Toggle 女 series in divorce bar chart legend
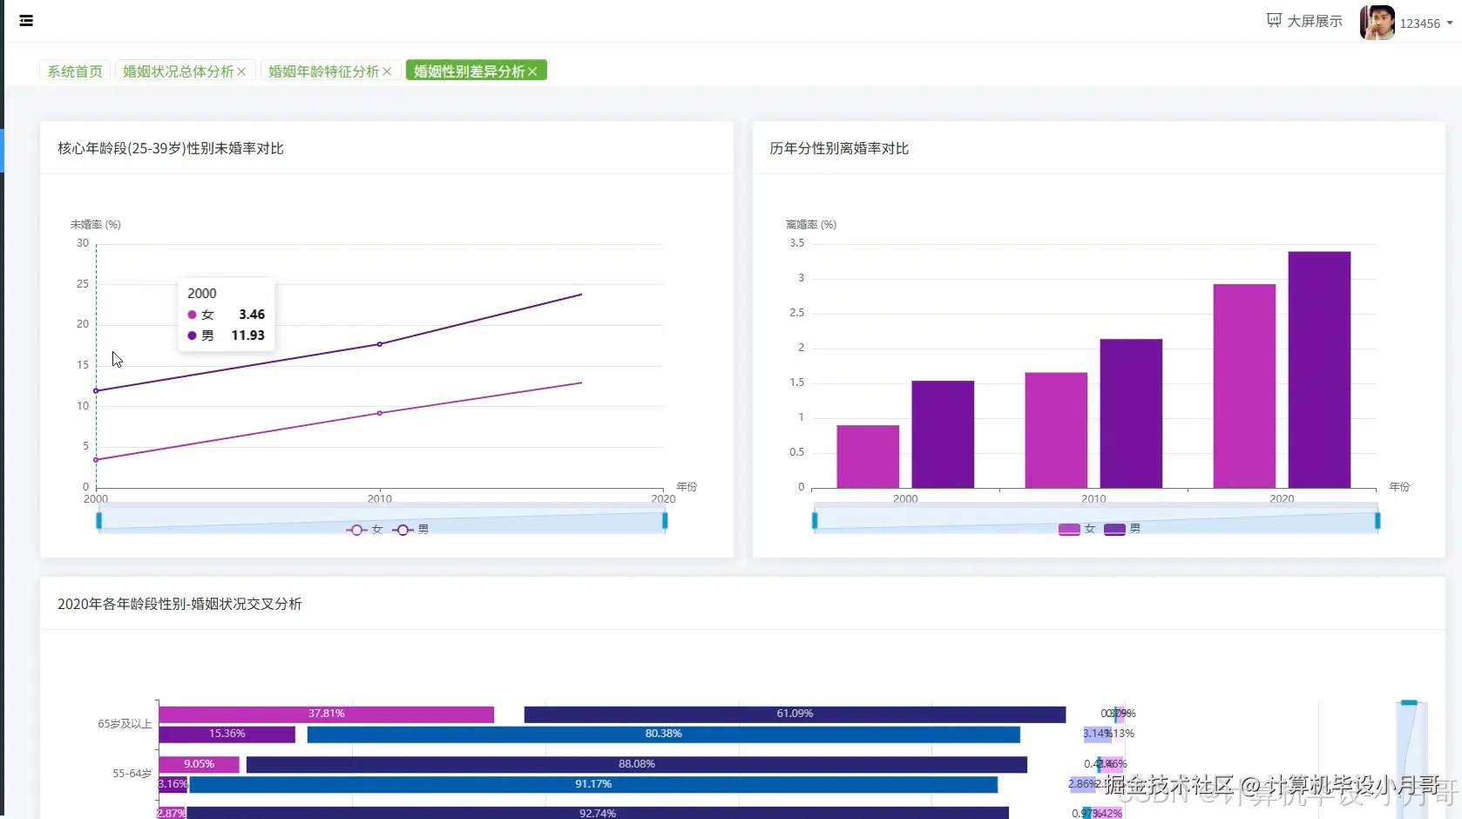Image resolution: width=1462 pixels, height=819 pixels. (1077, 529)
